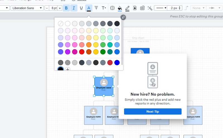Click the line color pencil icon
Screen dimensions: 223x138
[127, 8]
